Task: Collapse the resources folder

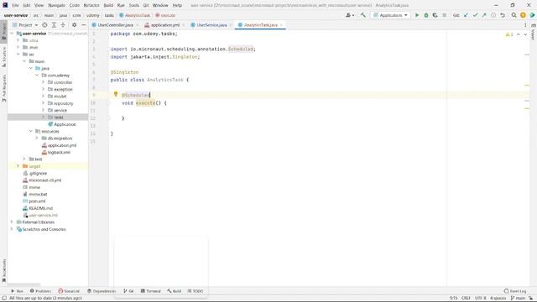Action: (31, 131)
